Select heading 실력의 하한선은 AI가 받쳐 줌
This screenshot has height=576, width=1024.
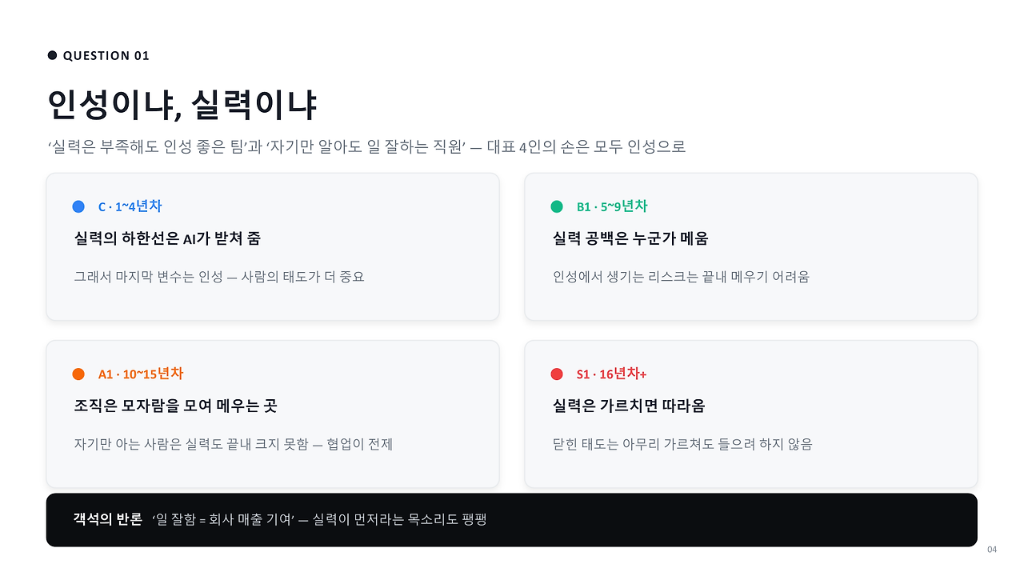tap(167, 238)
